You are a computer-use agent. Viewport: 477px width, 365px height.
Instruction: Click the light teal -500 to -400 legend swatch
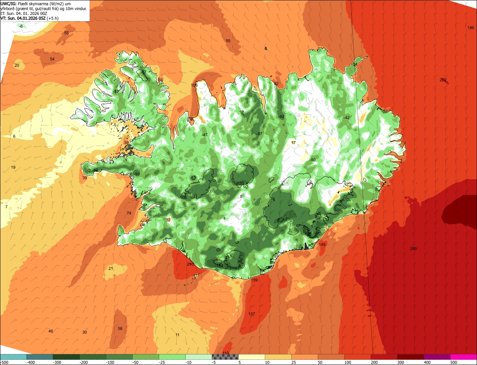pos(13,357)
